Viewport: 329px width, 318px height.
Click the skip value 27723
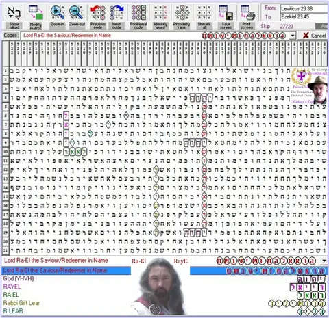tap(287, 27)
